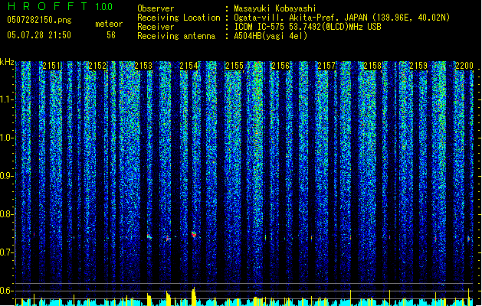Click the 2159 time marker
482x306 pixels.
[418, 66]
